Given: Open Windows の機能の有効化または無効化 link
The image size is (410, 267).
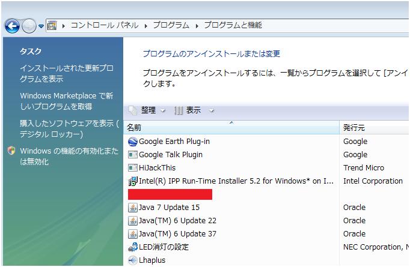Looking at the screenshot, I should coord(69,157).
